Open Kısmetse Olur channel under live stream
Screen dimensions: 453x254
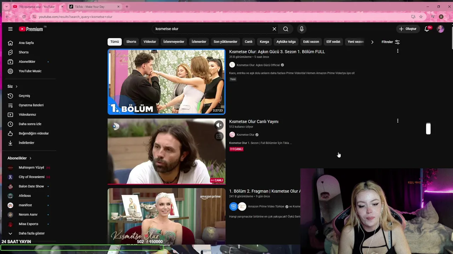pos(245,135)
